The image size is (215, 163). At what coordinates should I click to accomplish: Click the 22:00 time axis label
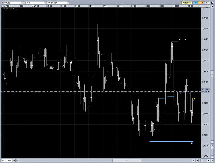[x=7, y=6]
